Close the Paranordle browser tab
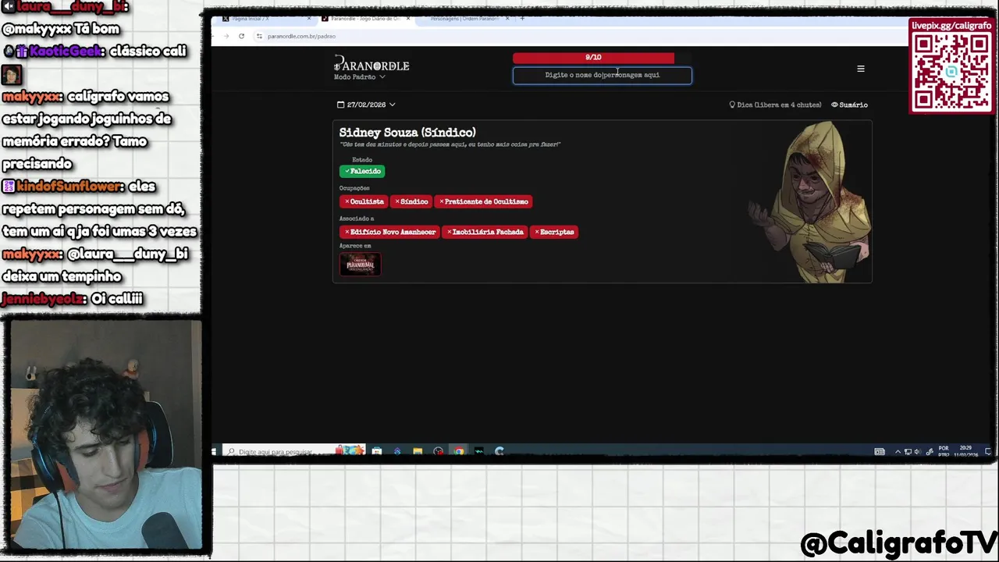 408,19
